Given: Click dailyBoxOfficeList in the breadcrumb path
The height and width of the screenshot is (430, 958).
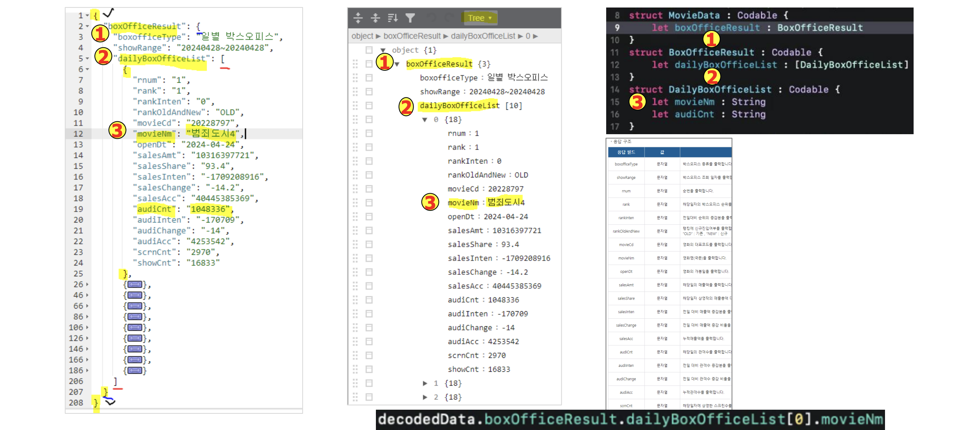Looking at the screenshot, I should tap(483, 36).
